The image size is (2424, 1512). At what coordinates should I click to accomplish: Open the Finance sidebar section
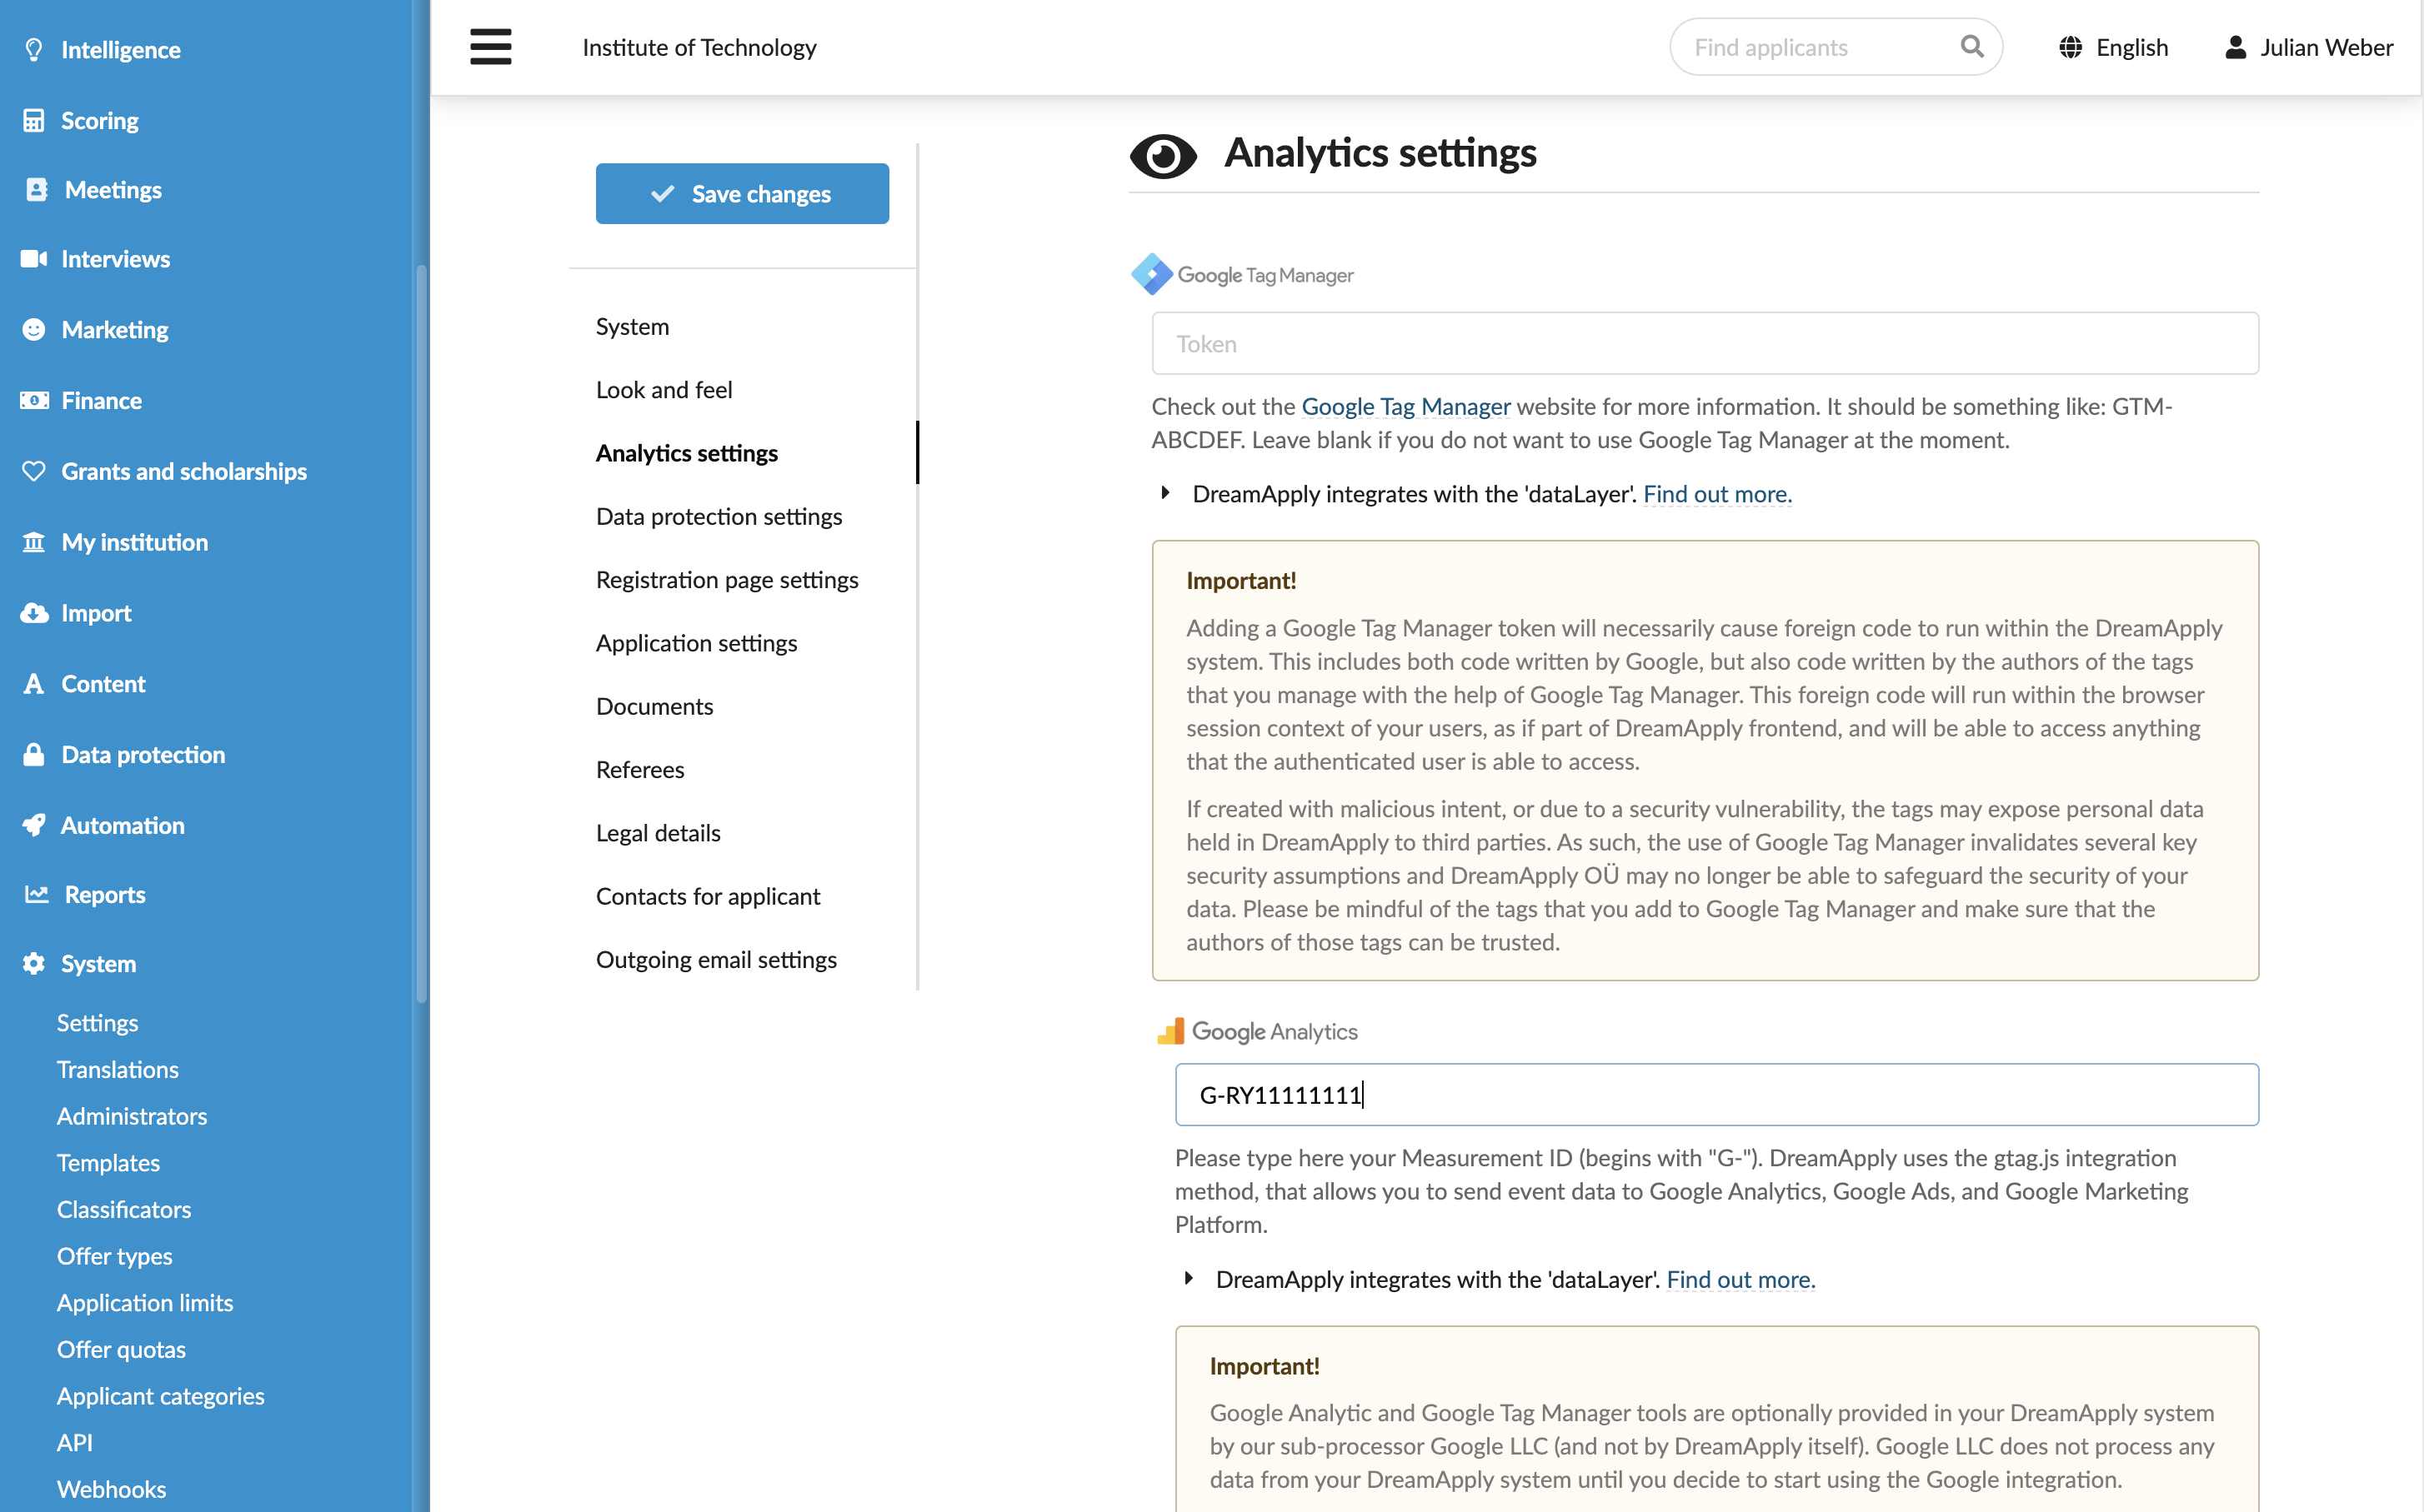coord(101,400)
